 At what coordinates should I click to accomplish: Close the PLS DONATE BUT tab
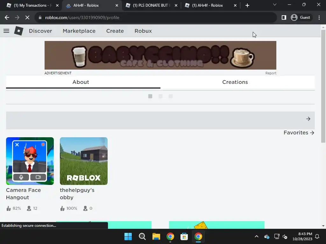click(x=176, y=6)
